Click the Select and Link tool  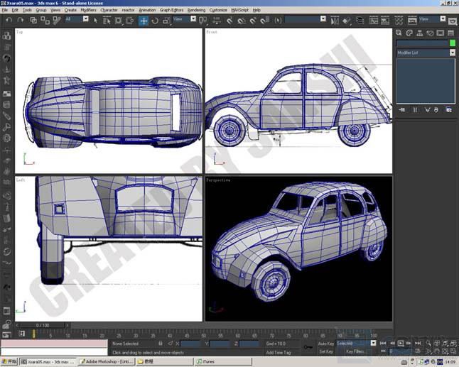click(x=33, y=20)
